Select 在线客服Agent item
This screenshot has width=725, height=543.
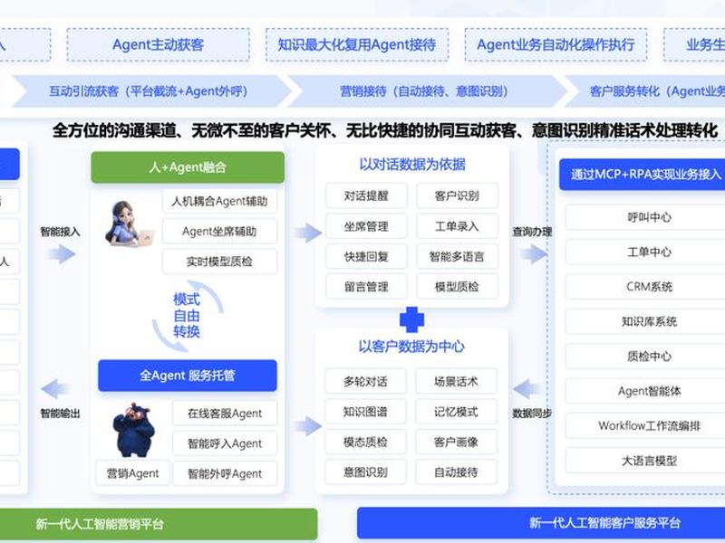pyautogui.click(x=225, y=414)
